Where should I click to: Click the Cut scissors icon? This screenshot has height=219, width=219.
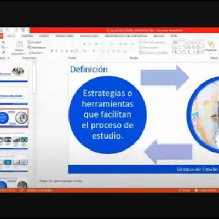point(3,42)
